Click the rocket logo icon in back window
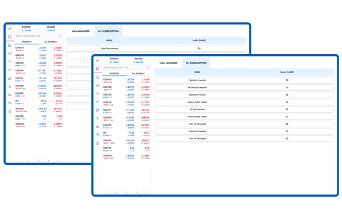This screenshot has width=342, height=219. tap(10, 29)
